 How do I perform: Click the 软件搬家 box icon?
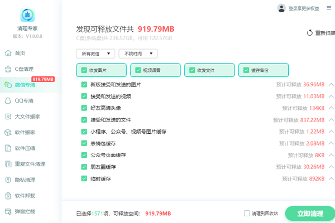8,132
